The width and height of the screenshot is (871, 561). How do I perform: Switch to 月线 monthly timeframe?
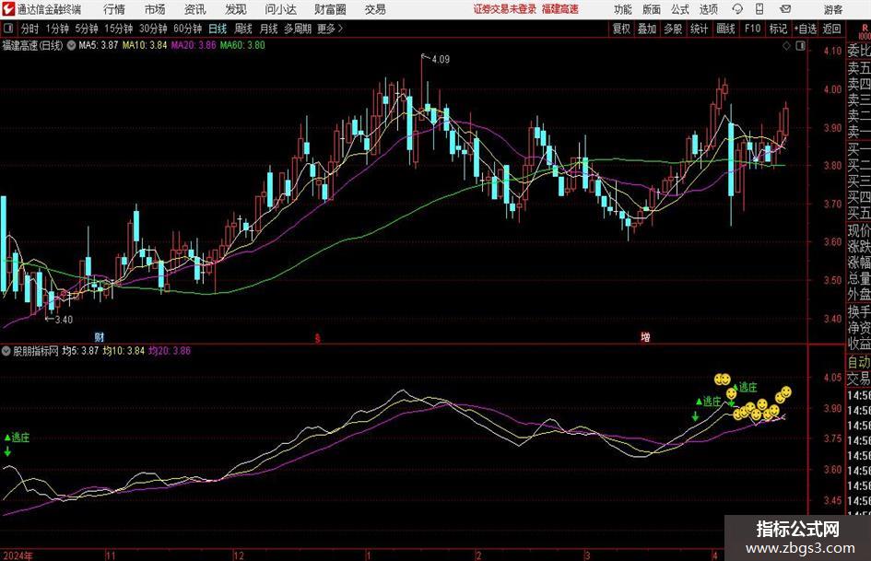coord(269,29)
